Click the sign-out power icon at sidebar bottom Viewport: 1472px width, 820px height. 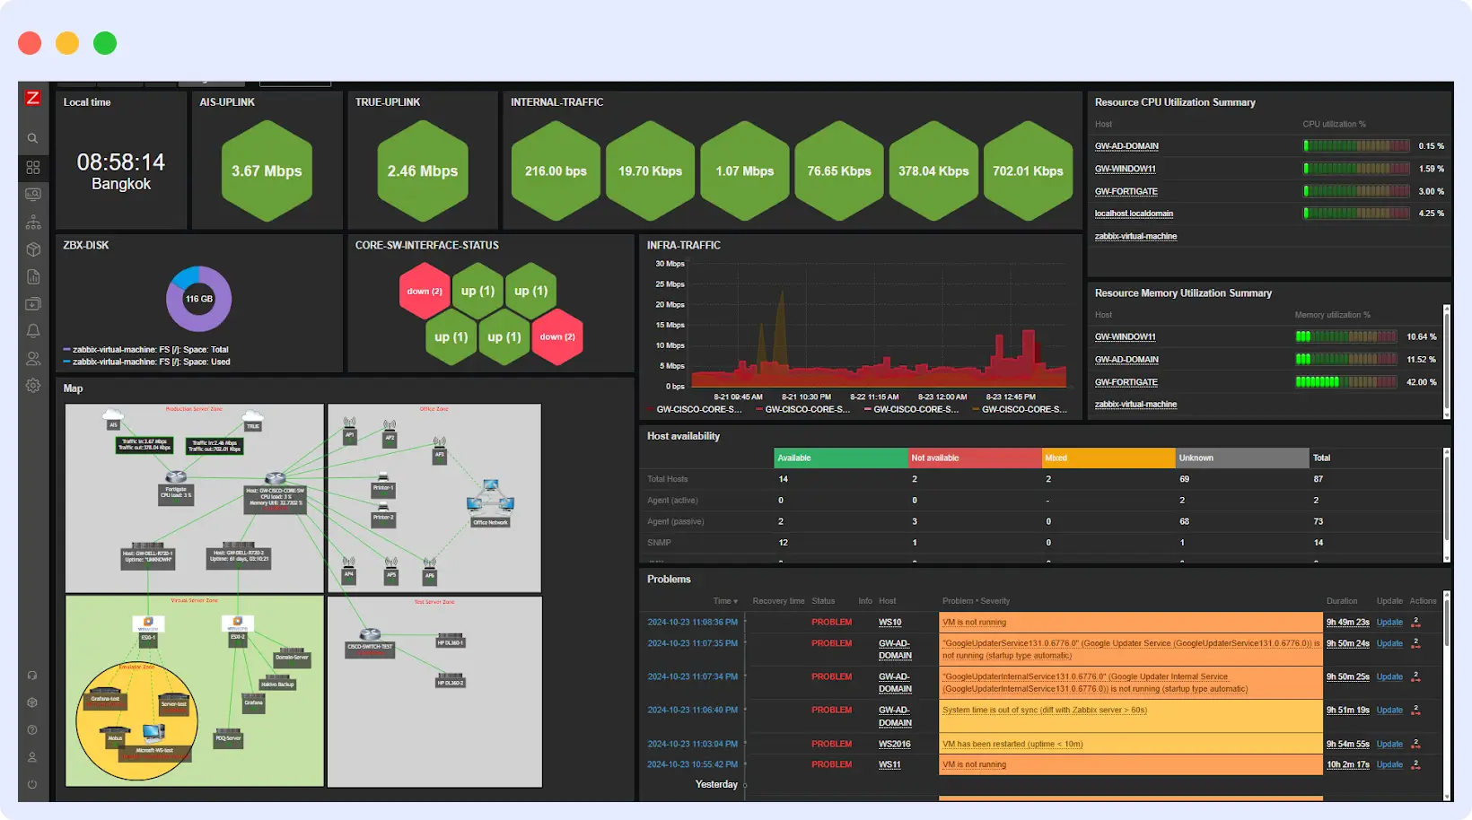click(33, 786)
